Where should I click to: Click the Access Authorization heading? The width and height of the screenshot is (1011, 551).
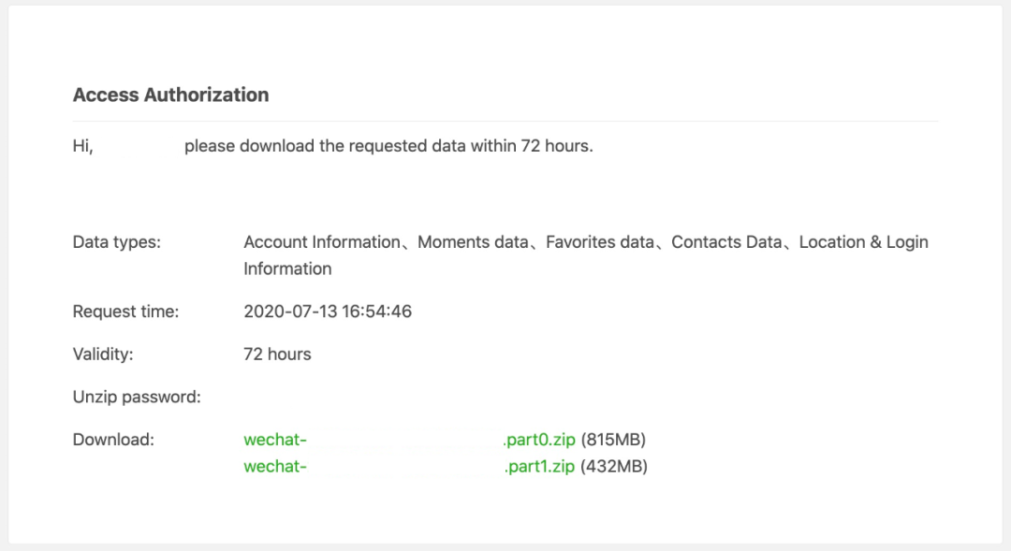(171, 94)
